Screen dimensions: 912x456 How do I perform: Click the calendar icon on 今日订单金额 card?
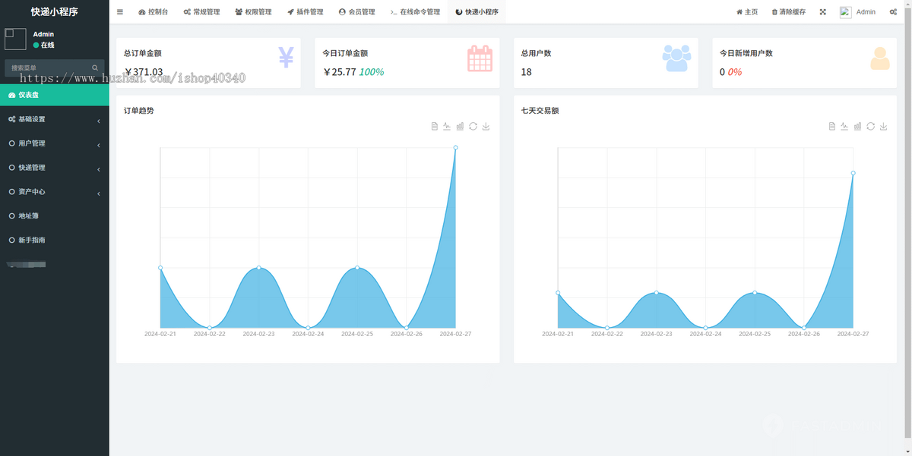480,58
